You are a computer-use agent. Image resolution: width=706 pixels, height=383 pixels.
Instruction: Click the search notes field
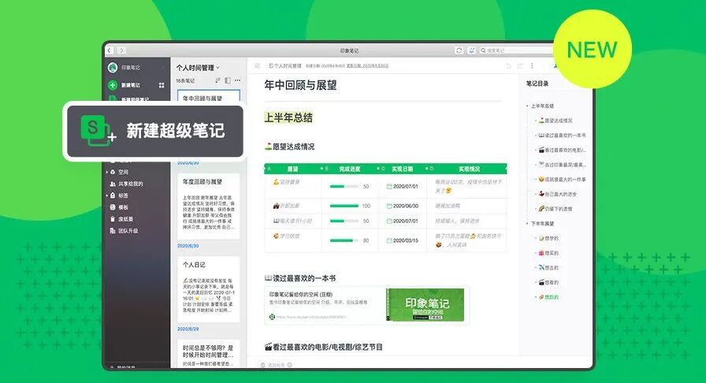(x=518, y=50)
